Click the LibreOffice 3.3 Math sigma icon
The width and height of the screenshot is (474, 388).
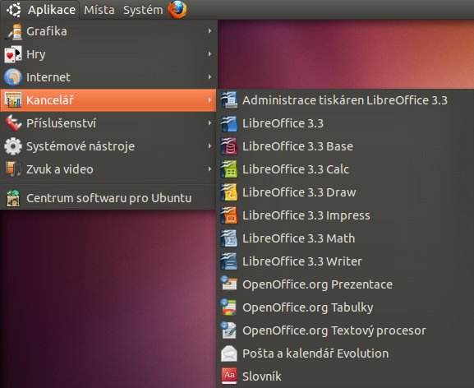[229, 238]
